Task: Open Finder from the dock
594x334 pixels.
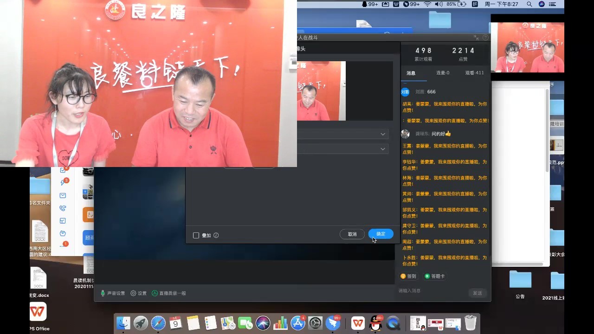Action: [123, 323]
